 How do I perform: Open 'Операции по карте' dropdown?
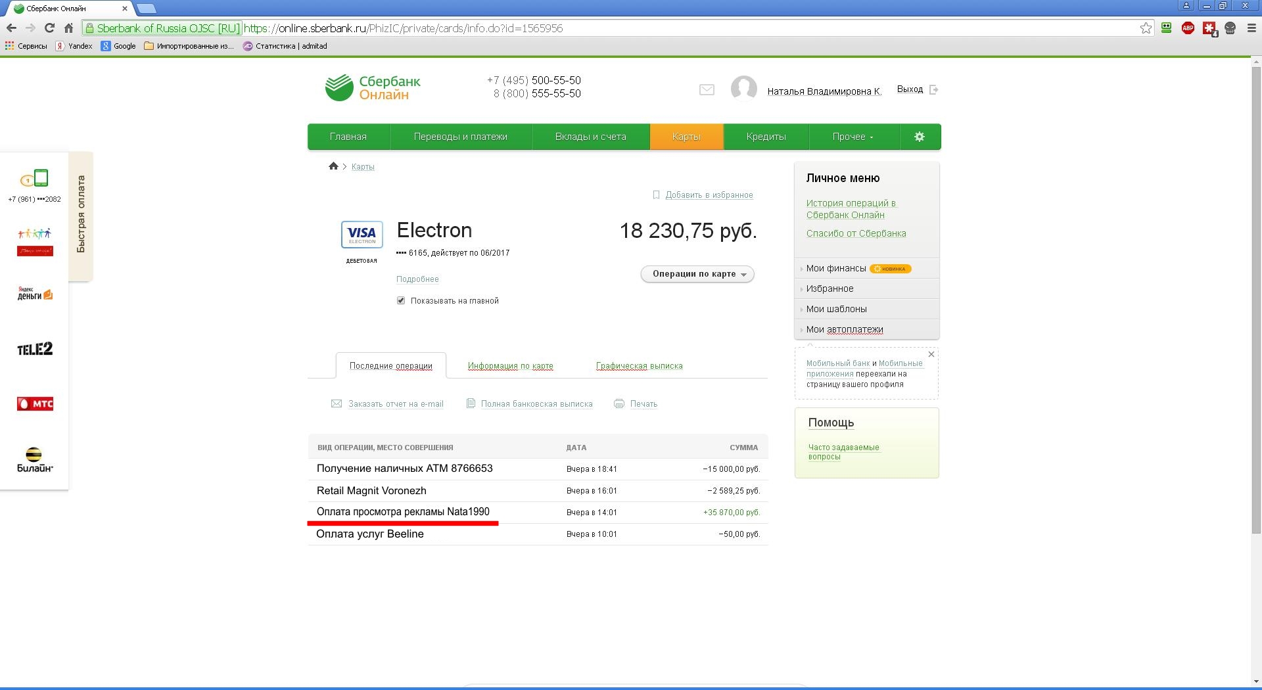(697, 274)
